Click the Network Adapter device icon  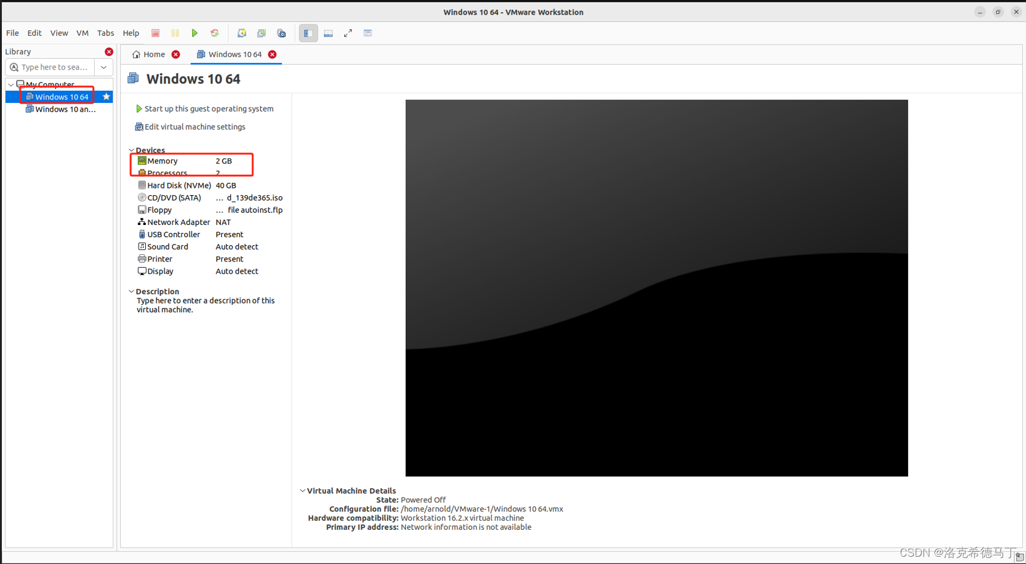(x=142, y=222)
